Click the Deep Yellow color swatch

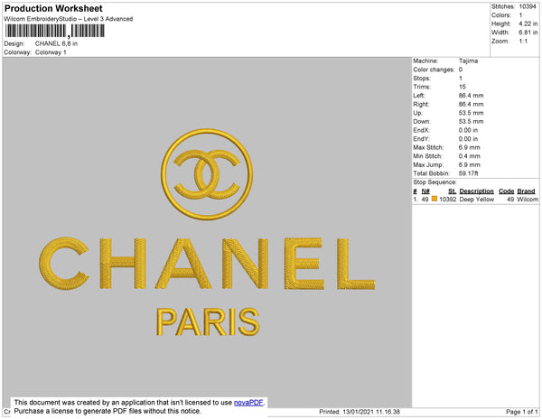[x=435, y=199]
